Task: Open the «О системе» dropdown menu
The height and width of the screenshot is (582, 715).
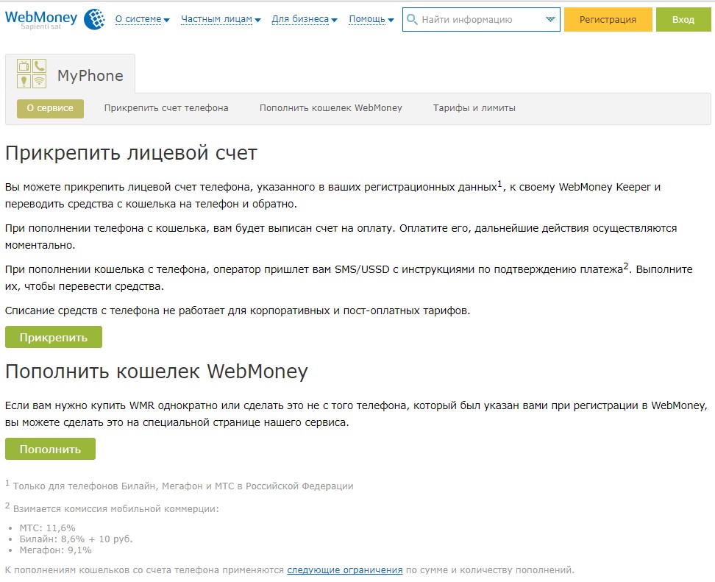Action: coord(142,20)
